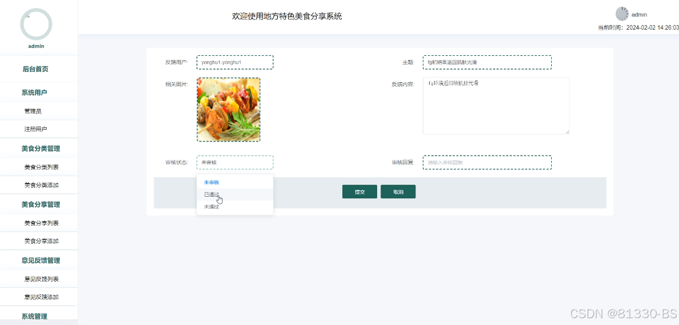Select 未审核 in the dropdown list
Screen dimensions: 679x325
tap(235, 182)
